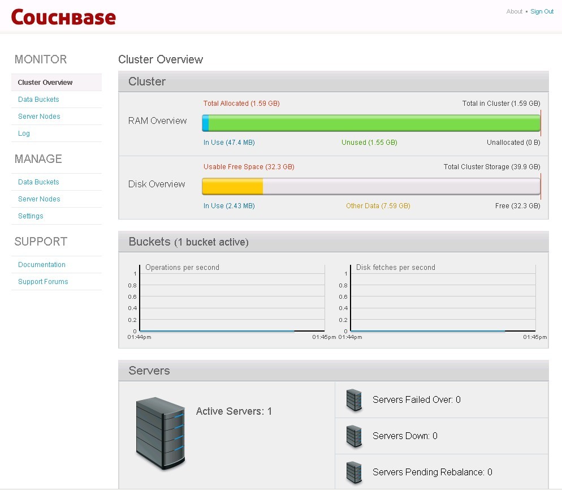Click the Couchbase logo
The width and height of the screenshot is (562, 490).
(x=63, y=17)
